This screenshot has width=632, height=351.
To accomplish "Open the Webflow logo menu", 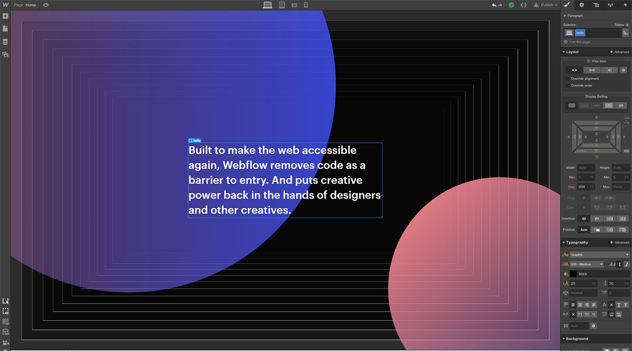I will (5, 5).
